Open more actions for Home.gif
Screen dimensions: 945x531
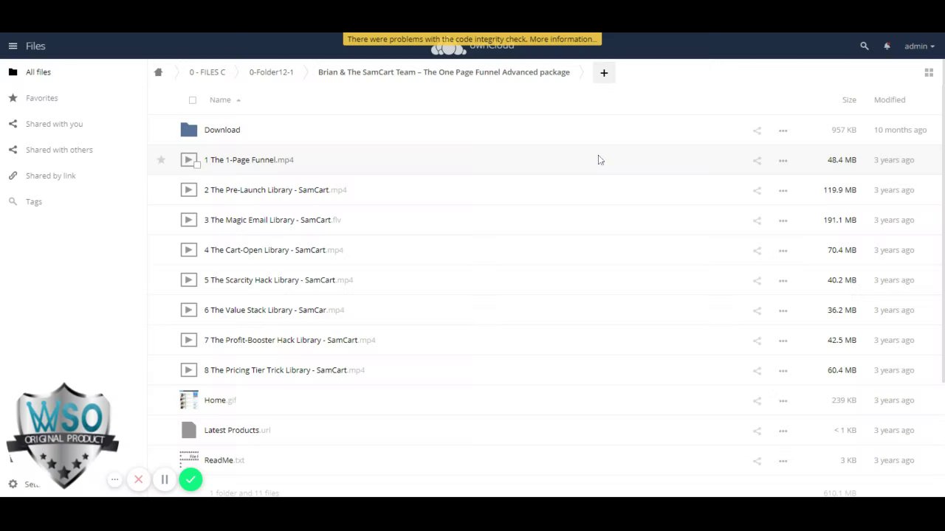(x=783, y=400)
